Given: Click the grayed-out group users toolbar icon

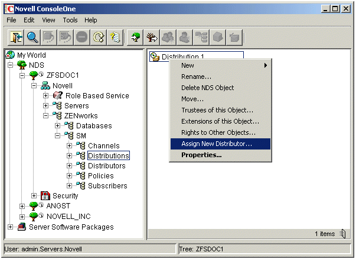Looking at the screenshot, I should (168, 37).
